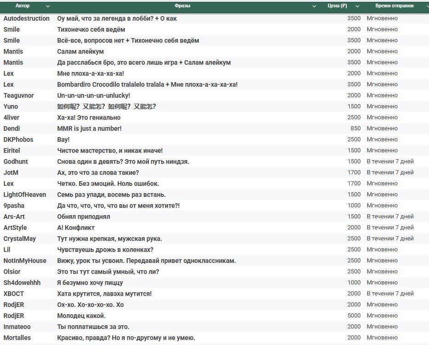This screenshot has width=429, height=345.
Task: Click the phrase "Я безумно хочу пиццу"
Action: click(x=90, y=283)
